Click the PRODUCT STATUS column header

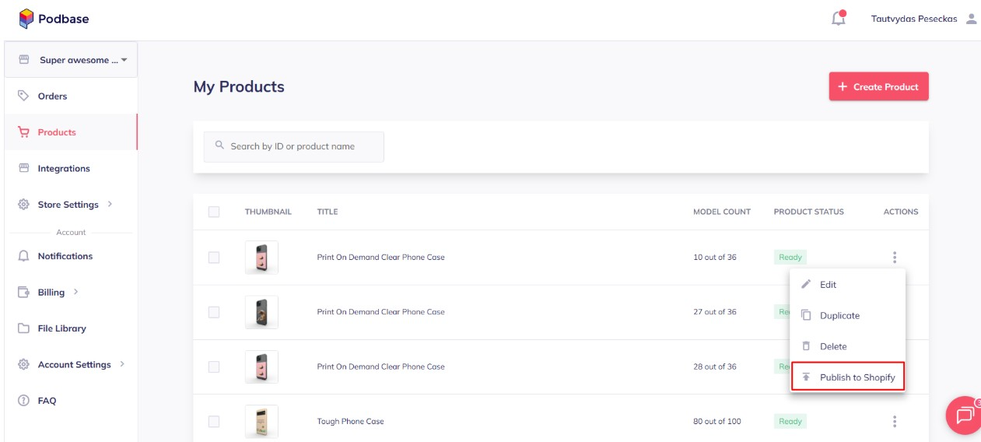[x=808, y=212]
